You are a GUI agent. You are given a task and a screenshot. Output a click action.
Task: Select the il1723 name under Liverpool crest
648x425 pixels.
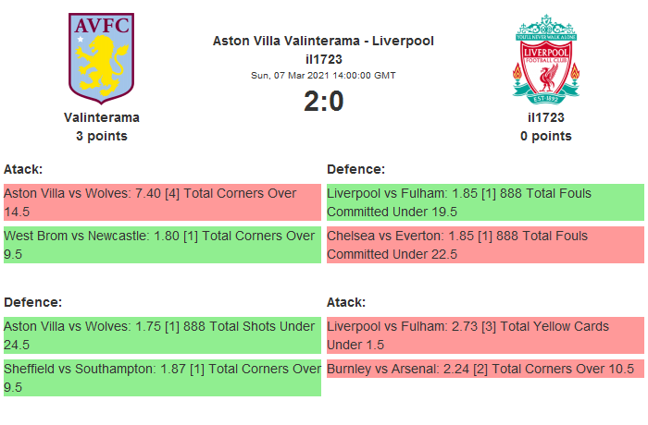[x=546, y=117]
